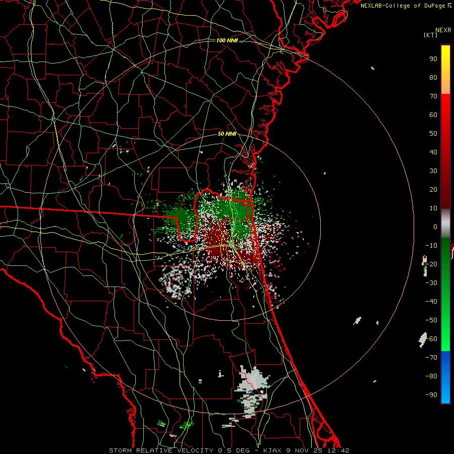
Task: Click the 70 value on velocity scale
Action: tap(433, 96)
